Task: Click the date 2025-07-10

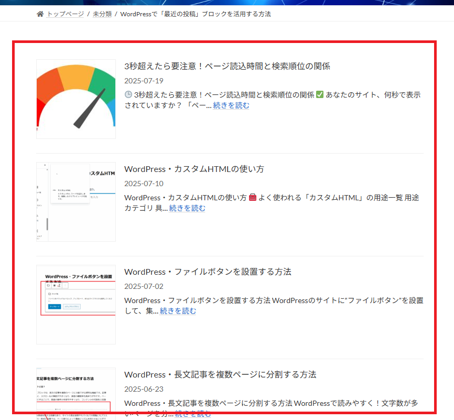Action: tap(144, 184)
